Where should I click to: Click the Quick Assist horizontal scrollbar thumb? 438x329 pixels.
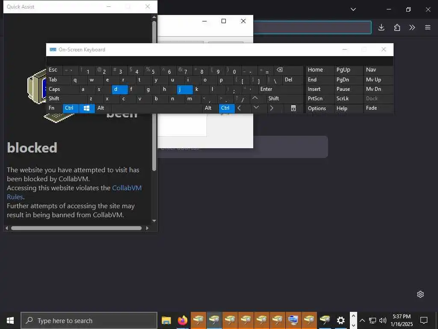click(x=76, y=228)
